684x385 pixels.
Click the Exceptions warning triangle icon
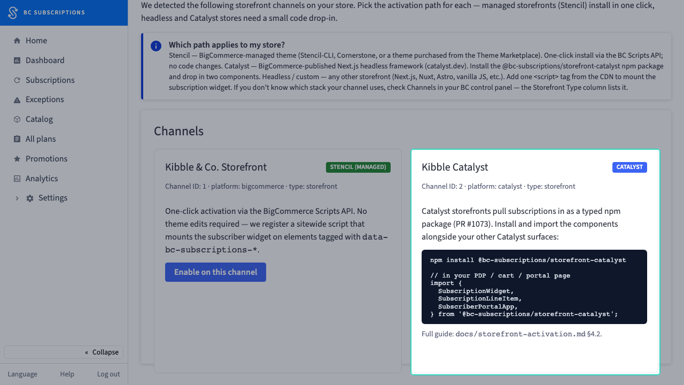(x=17, y=99)
